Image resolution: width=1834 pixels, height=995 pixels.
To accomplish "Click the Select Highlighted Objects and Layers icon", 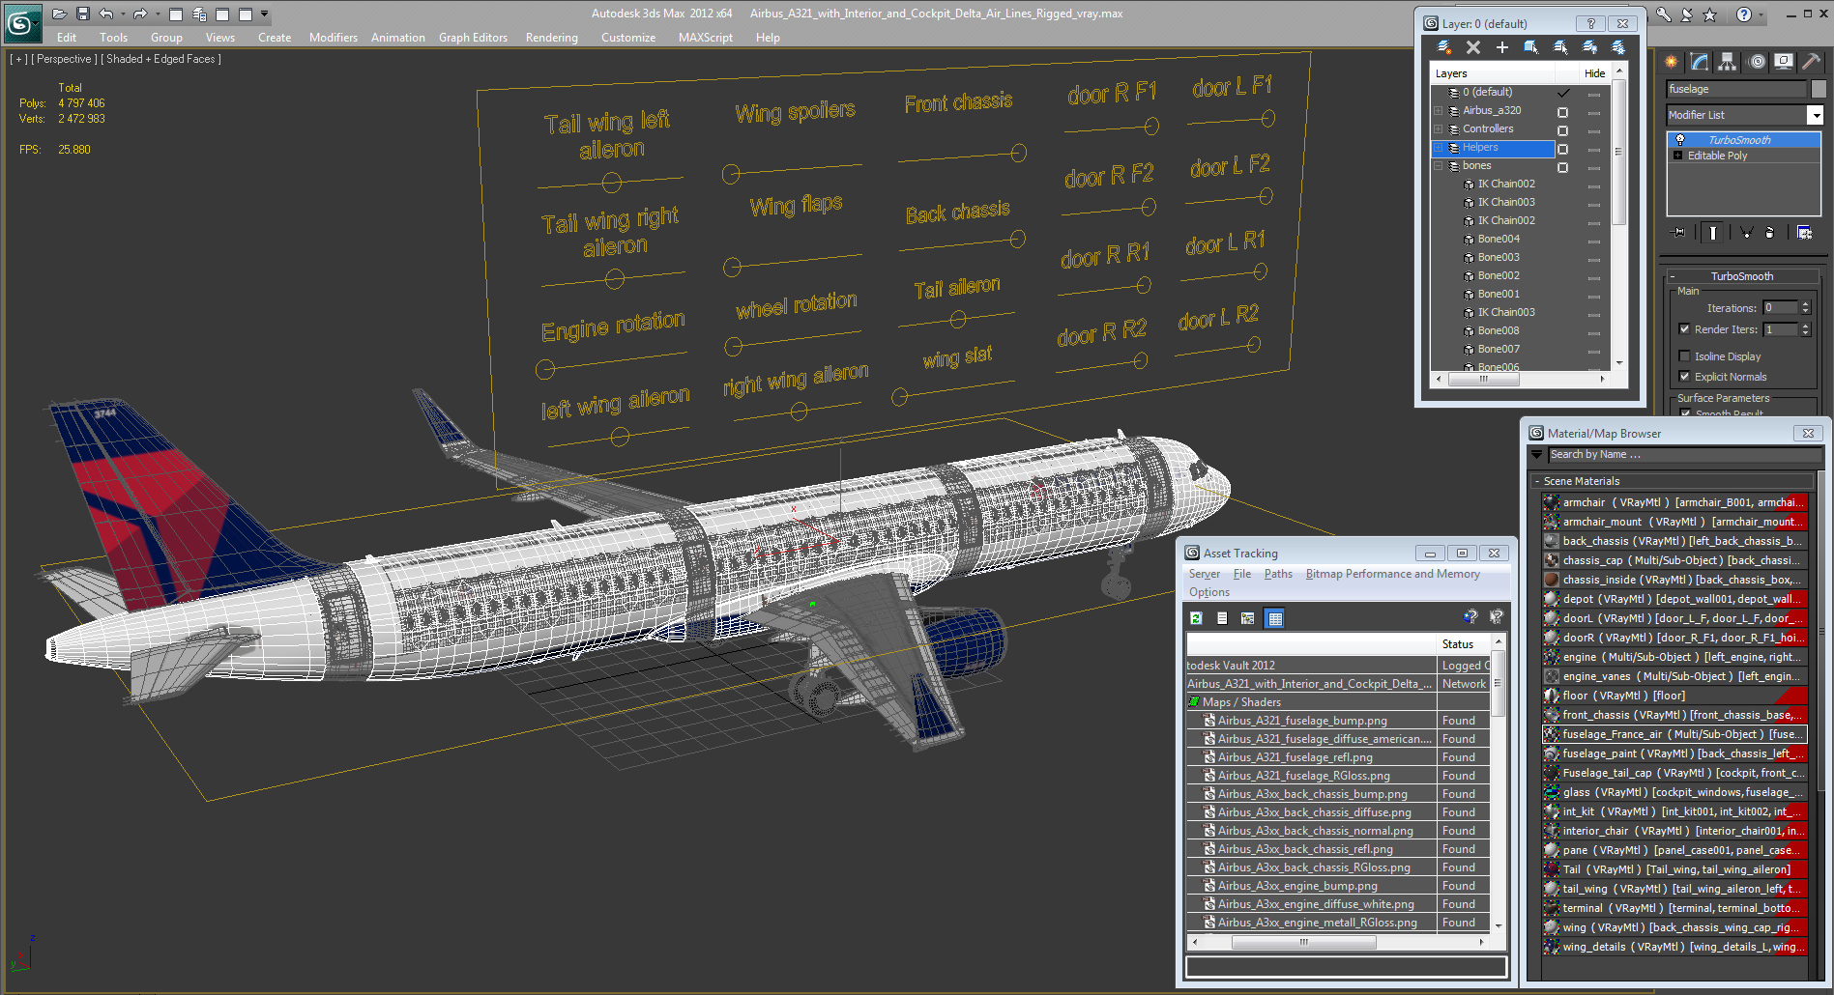I will (1531, 47).
